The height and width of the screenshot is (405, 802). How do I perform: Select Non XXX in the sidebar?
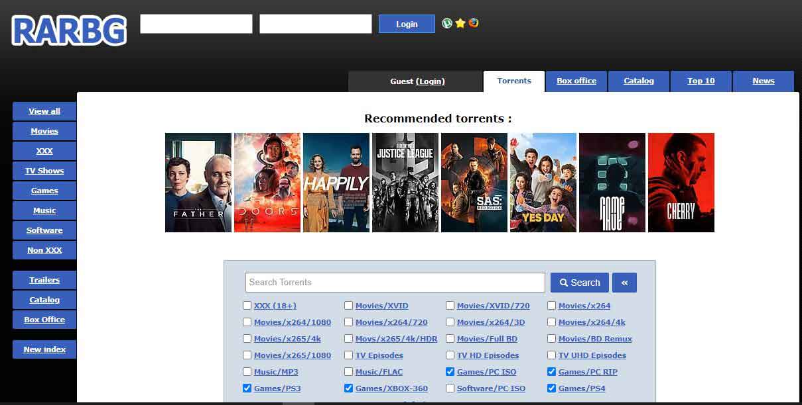(44, 250)
